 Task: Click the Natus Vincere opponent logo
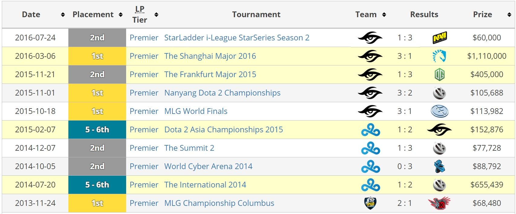tap(439, 38)
